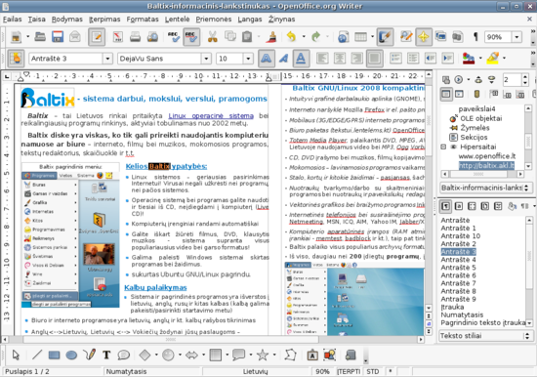This screenshot has height=377, width=537.
Task: Click the highlighting marker button
Action: (x=493, y=59)
